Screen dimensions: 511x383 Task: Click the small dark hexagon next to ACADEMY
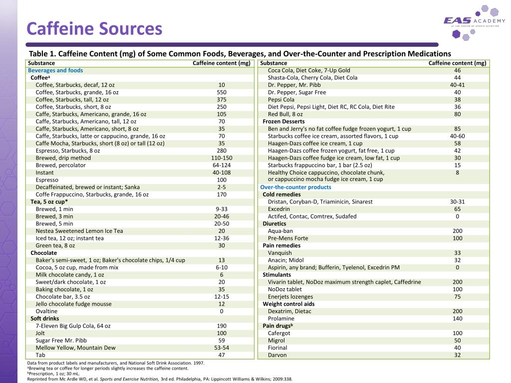tap(478, 13)
